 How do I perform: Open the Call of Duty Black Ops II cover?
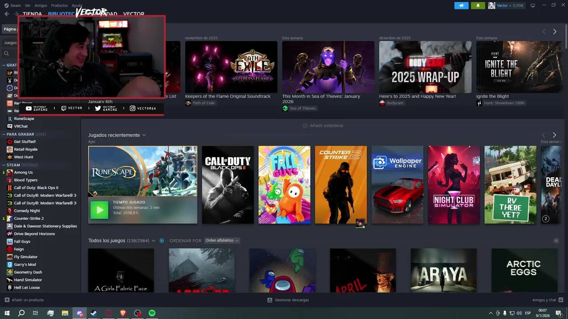click(x=228, y=185)
